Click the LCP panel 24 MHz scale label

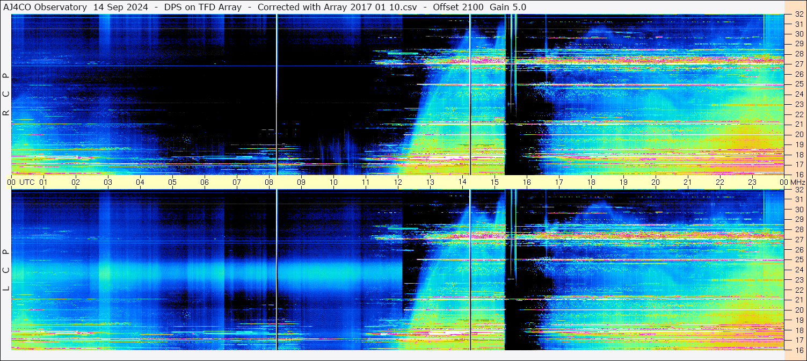tap(799, 270)
